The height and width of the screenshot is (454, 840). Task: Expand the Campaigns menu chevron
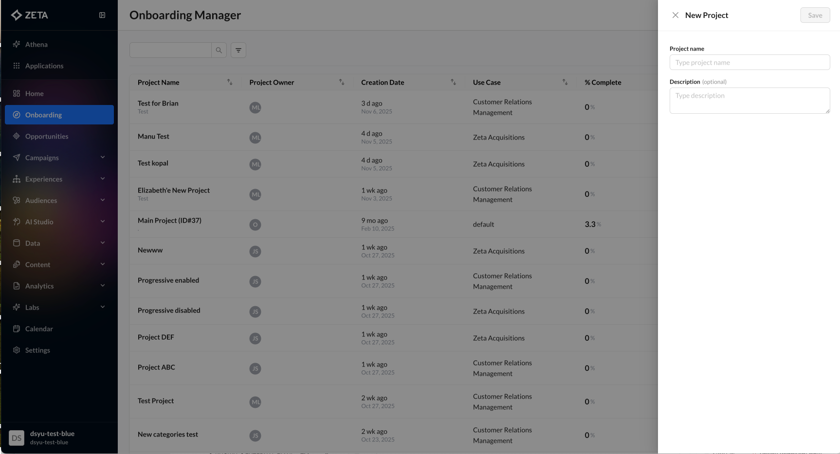pyautogui.click(x=103, y=157)
